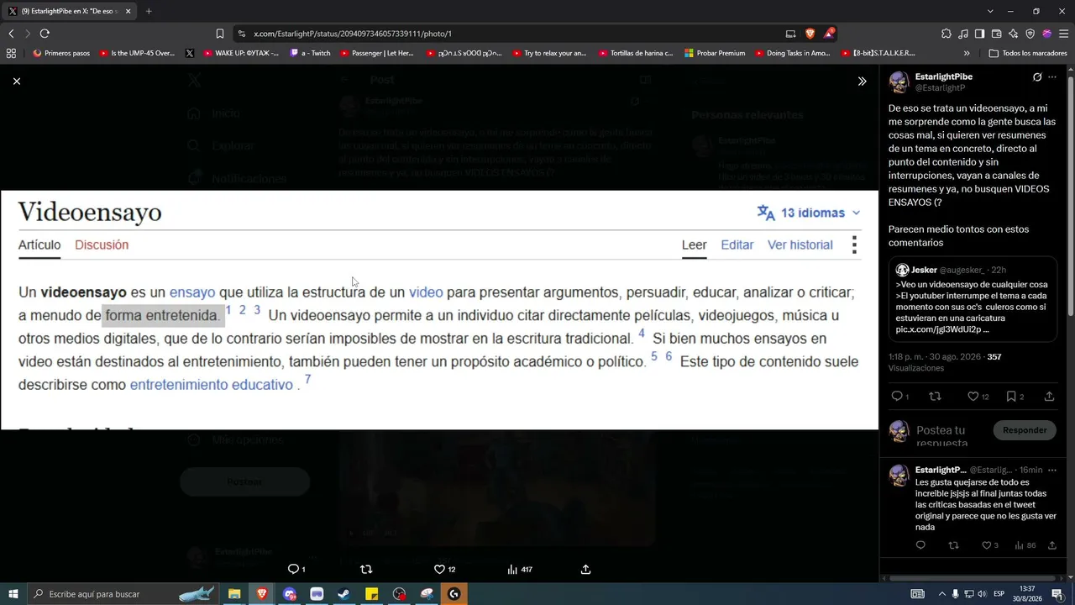Click the share icon below the photo
1075x605 pixels.
pos(585,569)
